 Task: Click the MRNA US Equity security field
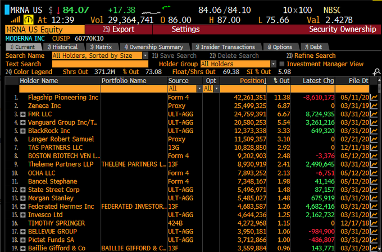coord(45,30)
